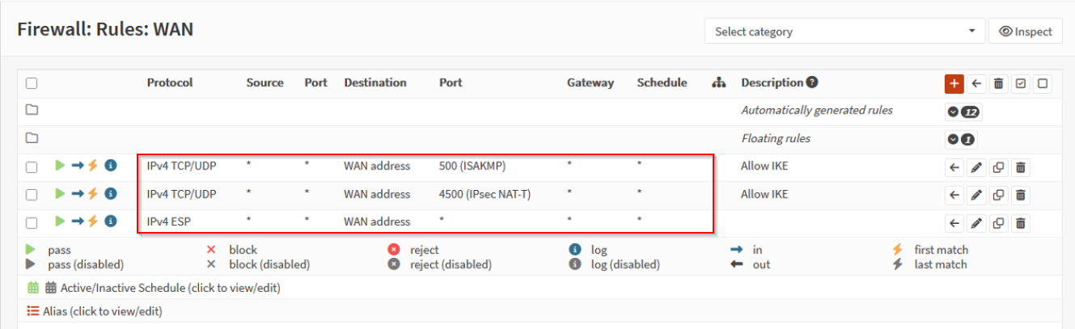The image size is (1075, 329).
Task: Click header enable selected rules checkmark icon
Action: [1021, 83]
